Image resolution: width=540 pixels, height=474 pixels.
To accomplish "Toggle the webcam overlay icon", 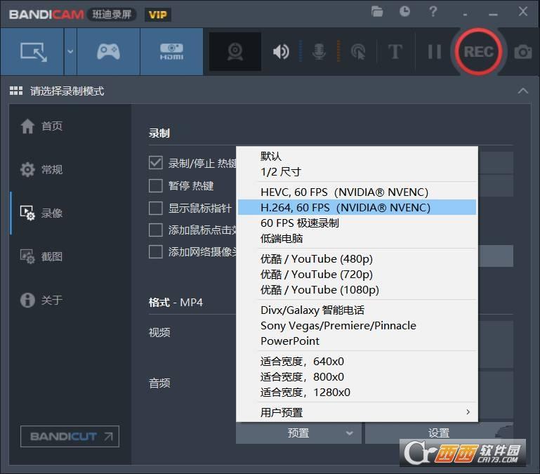I will (235, 52).
